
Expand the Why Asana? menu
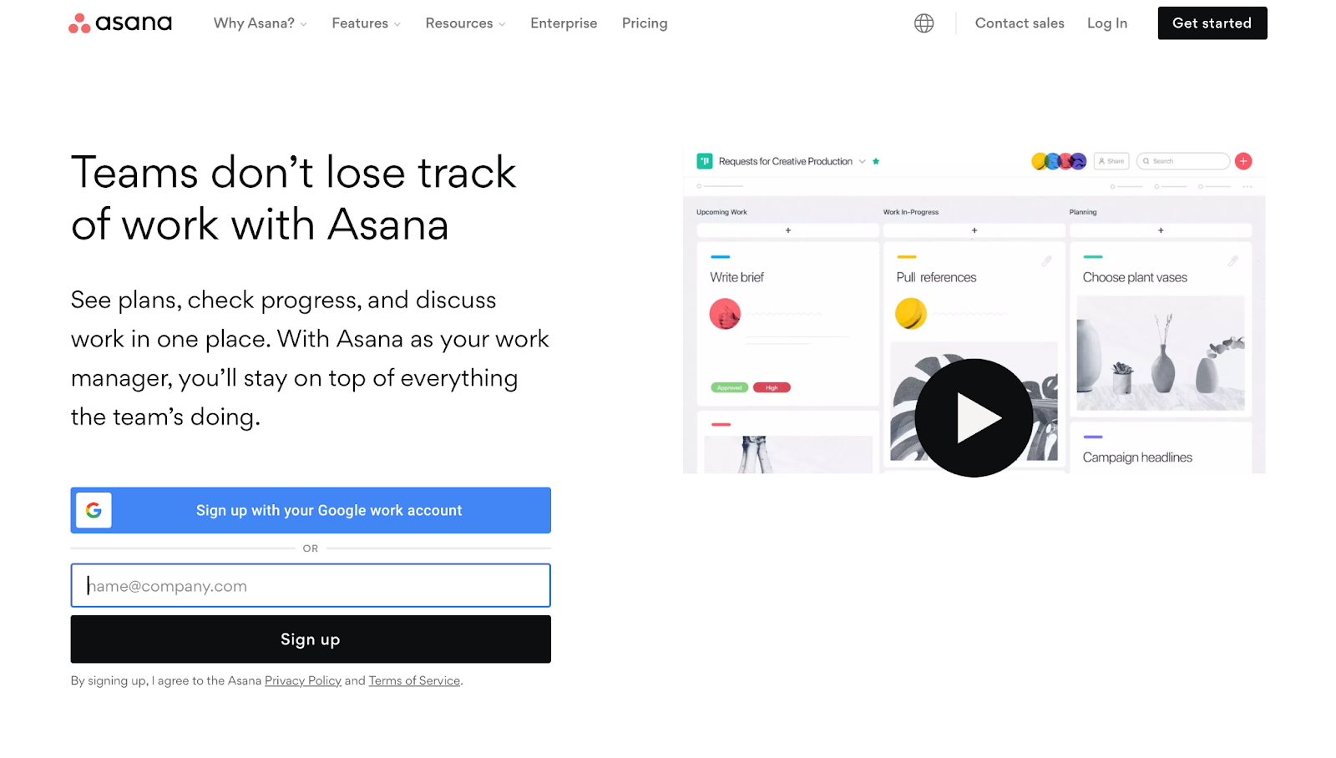tap(261, 23)
